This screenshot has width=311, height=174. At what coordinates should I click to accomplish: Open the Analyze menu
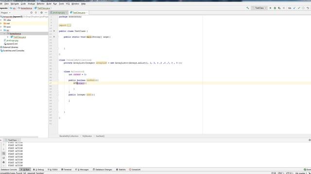point(31,4)
